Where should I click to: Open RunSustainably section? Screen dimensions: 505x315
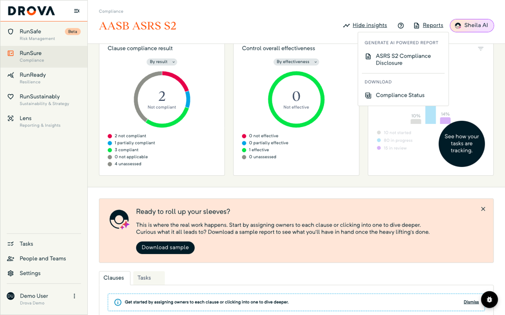point(44,100)
